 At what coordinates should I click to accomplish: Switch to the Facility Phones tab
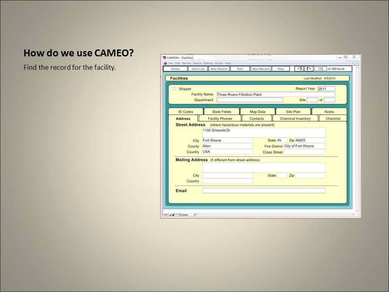tap(220, 118)
